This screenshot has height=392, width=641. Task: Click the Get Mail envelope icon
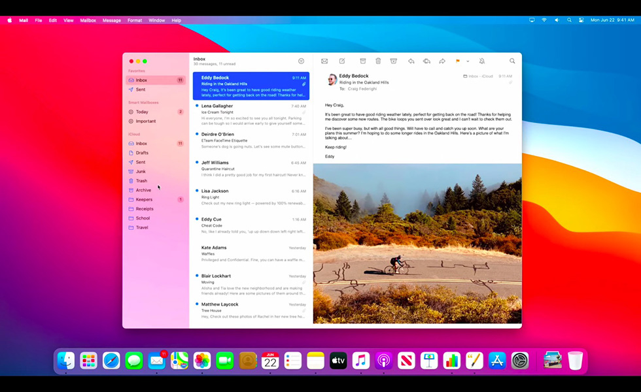[x=324, y=61]
